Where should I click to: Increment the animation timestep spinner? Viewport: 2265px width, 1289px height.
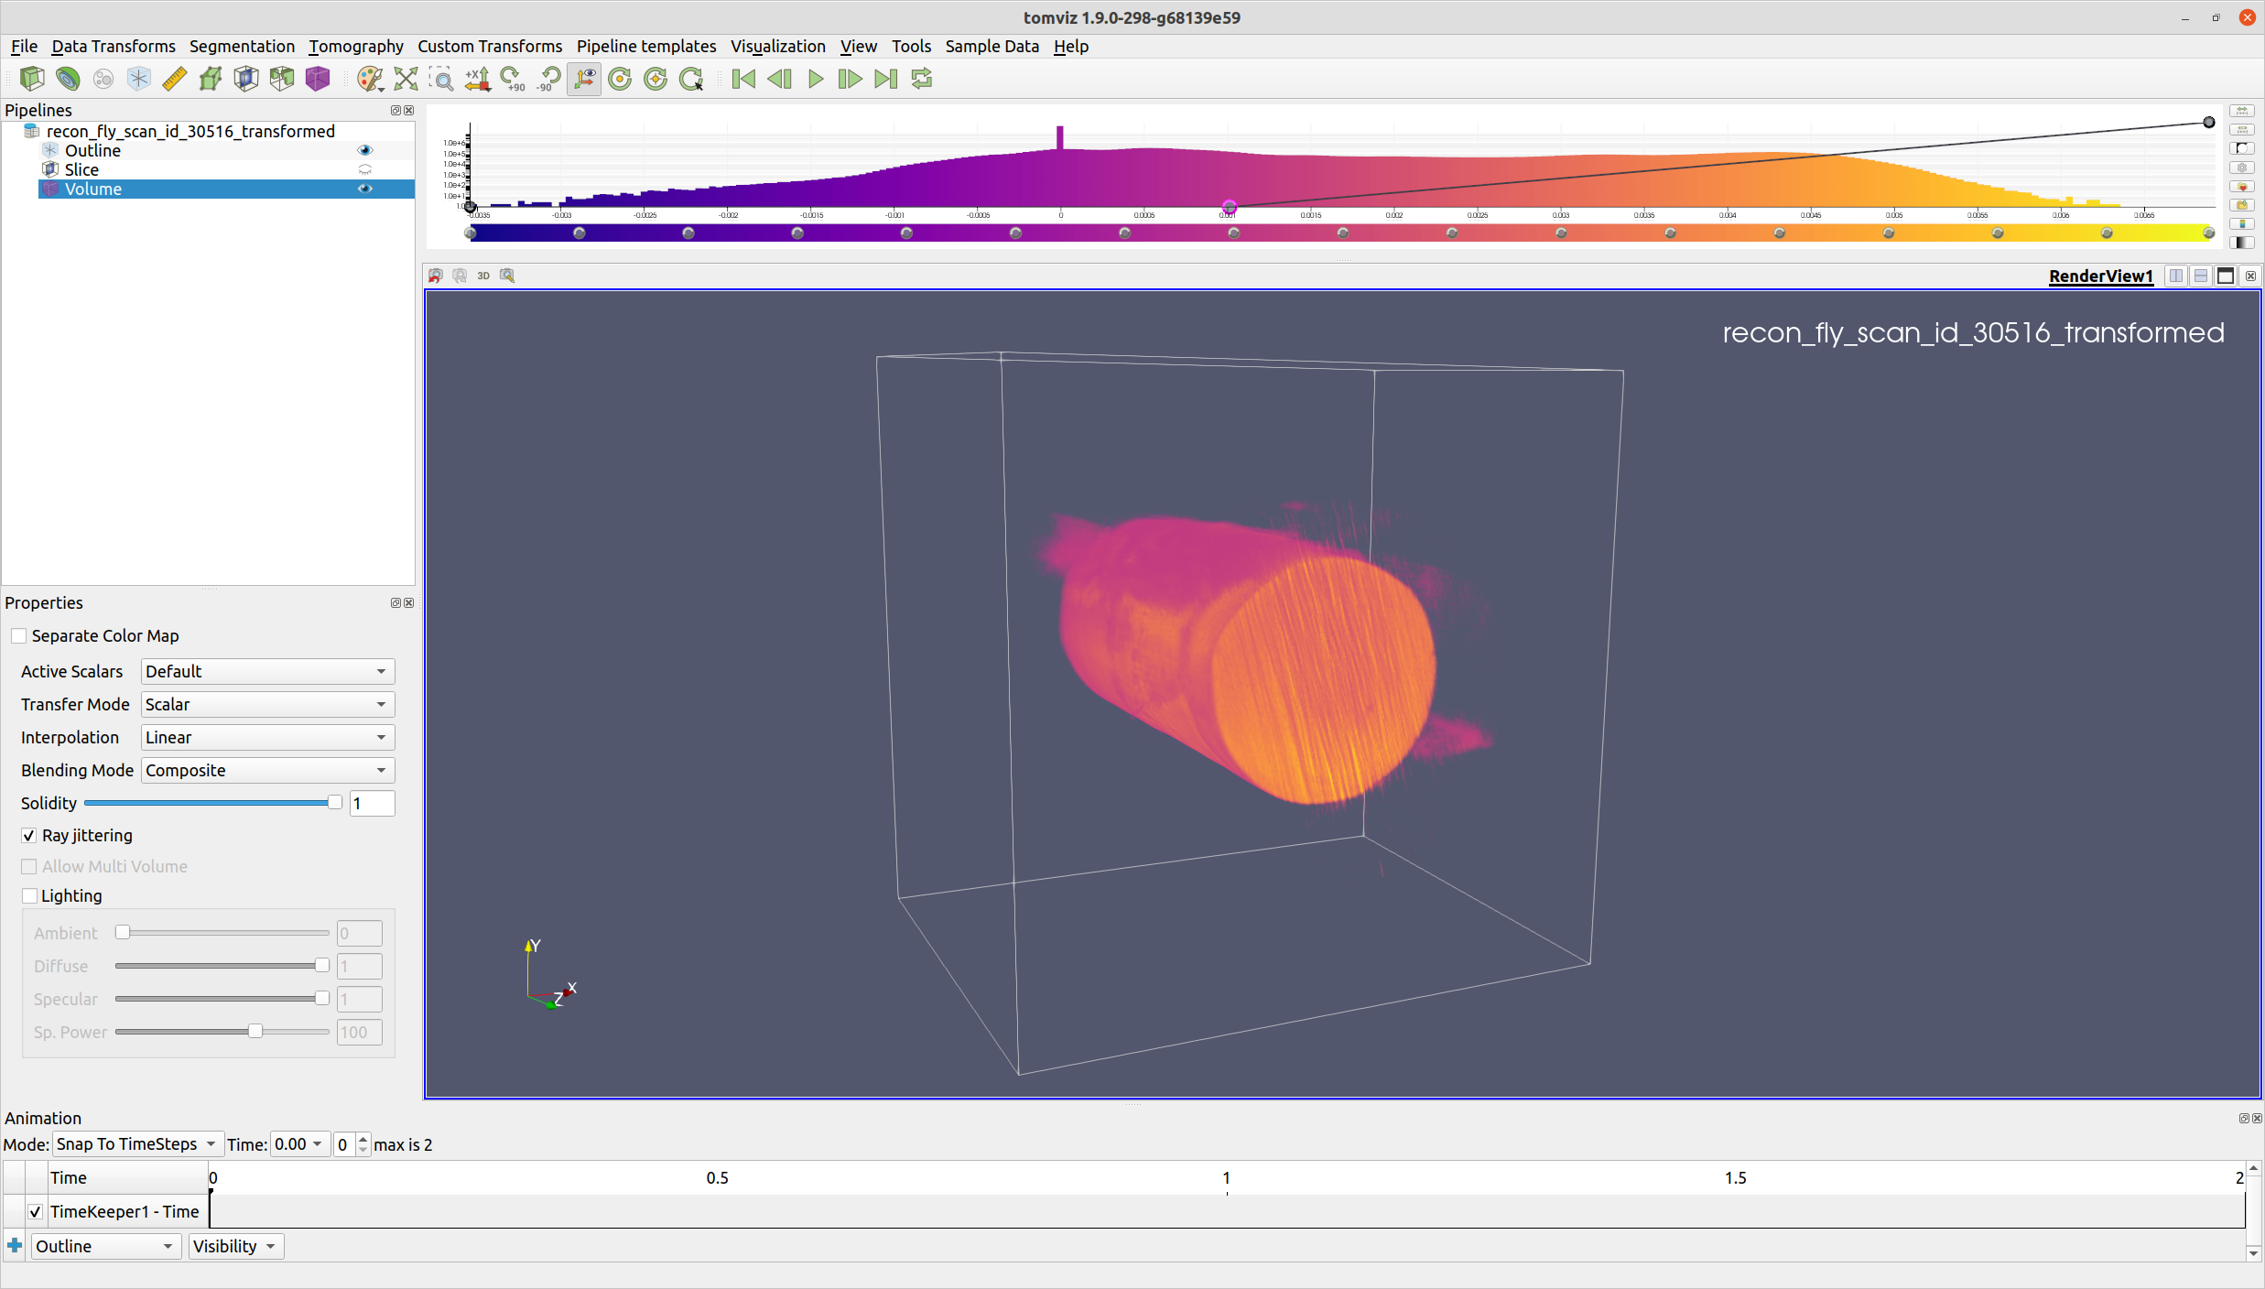coord(363,1139)
